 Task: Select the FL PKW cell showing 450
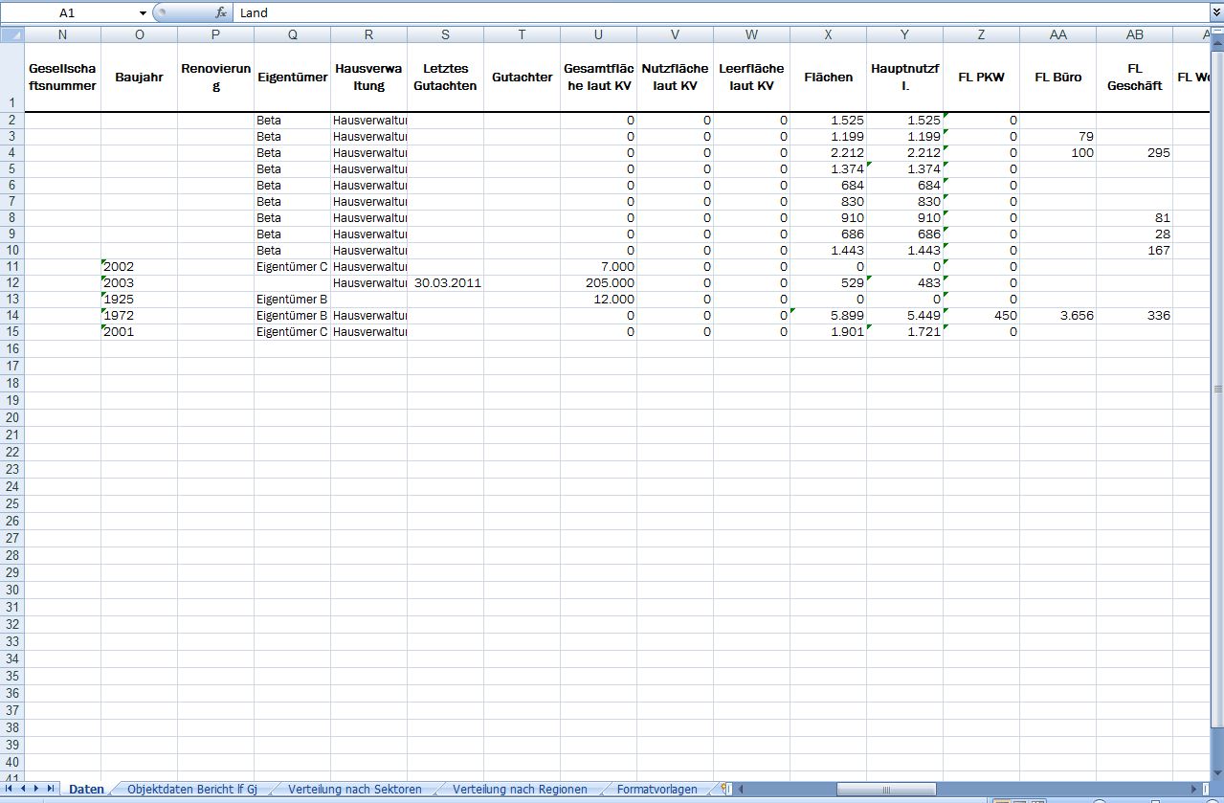tap(982, 316)
